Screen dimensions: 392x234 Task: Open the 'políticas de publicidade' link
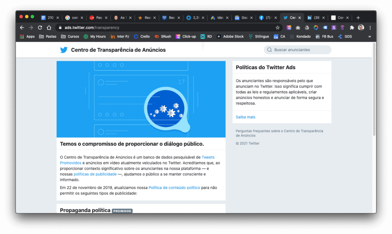click(95, 174)
